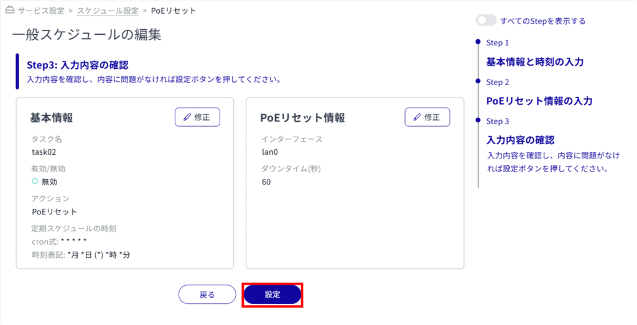
Task: Click the pencil icon in 基本情報 card
Action: [187, 117]
